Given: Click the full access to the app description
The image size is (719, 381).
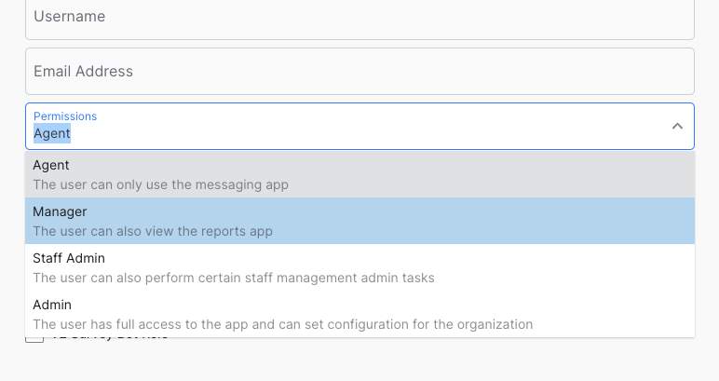Looking at the screenshot, I should coord(282,324).
